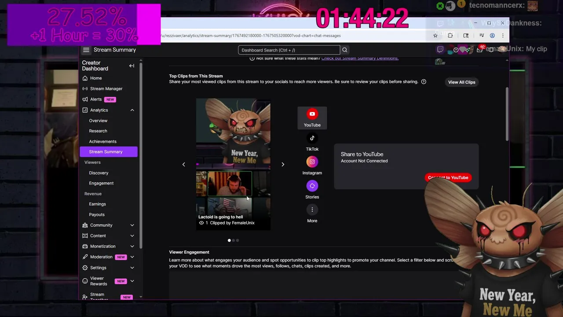Expand the Community section chevron
The image size is (563, 317).
[x=132, y=225]
